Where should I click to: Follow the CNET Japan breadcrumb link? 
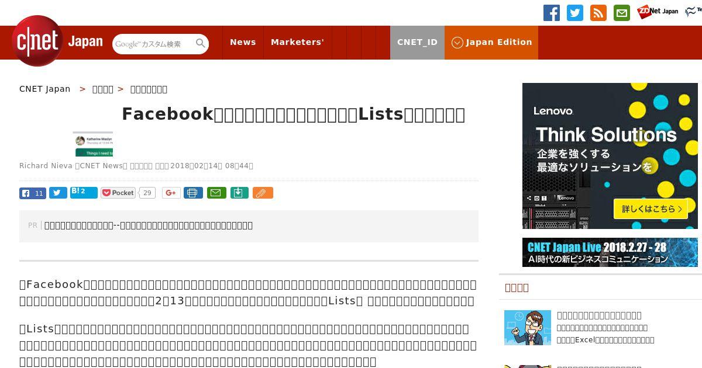pyautogui.click(x=44, y=89)
